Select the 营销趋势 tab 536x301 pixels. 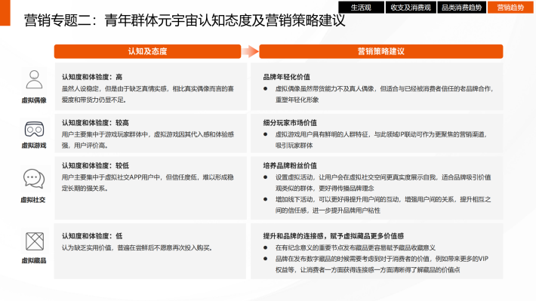coord(510,8)
